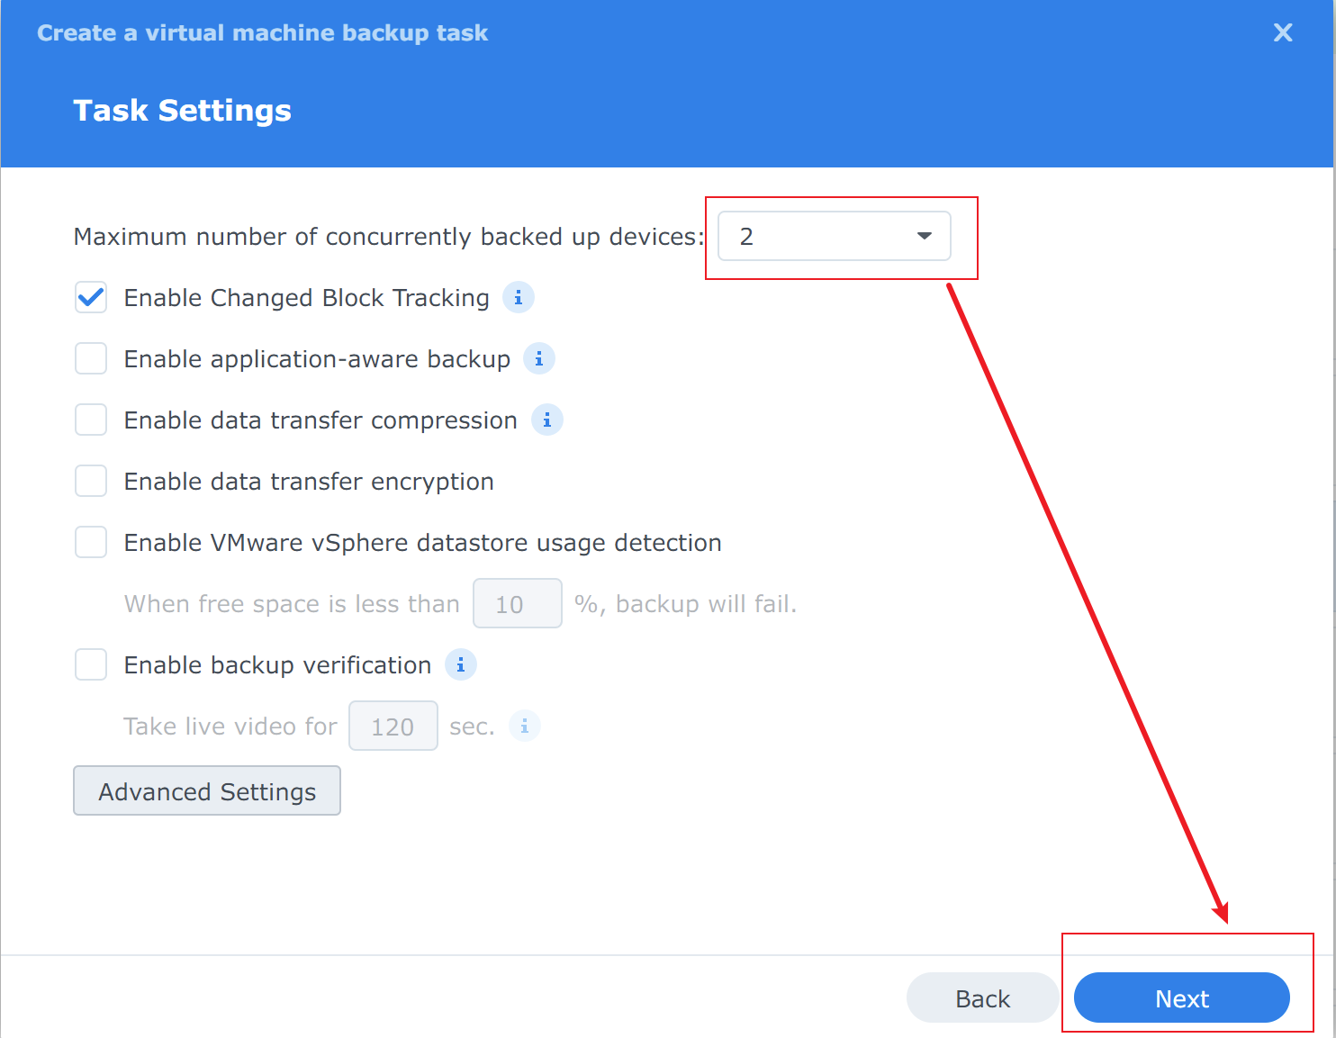The width and height of the screenshot is (1336, 1038).
Task: Uncheck Enable Changed Block Tracking
Action: pos(91,297)
